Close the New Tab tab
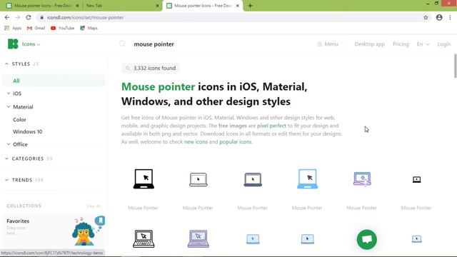Image resolution: width=457 pixels, height=257 pixels. click(157, 6)
